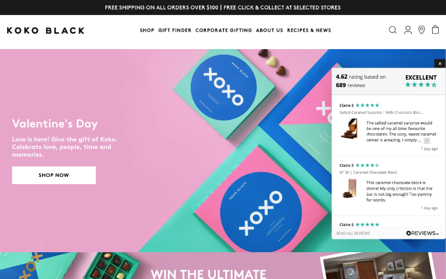Viewport: 446px width, 279px height.
Task: Open the Gift Finder menu item
Action: [x=174, y=30]
